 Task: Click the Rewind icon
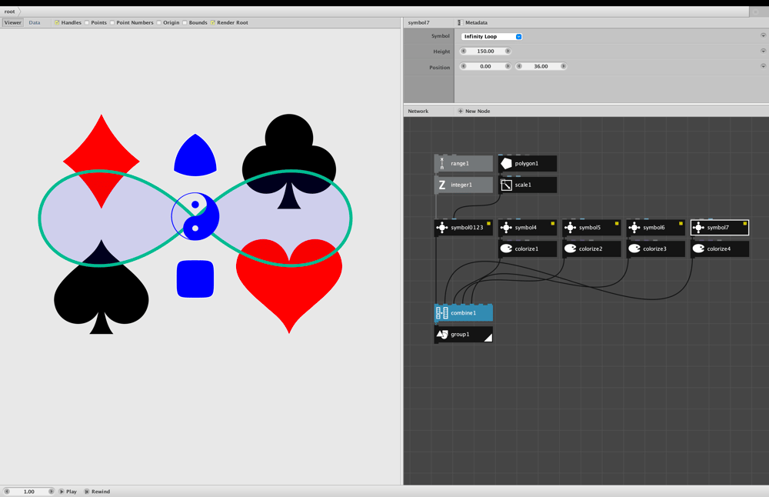[87, 492]
